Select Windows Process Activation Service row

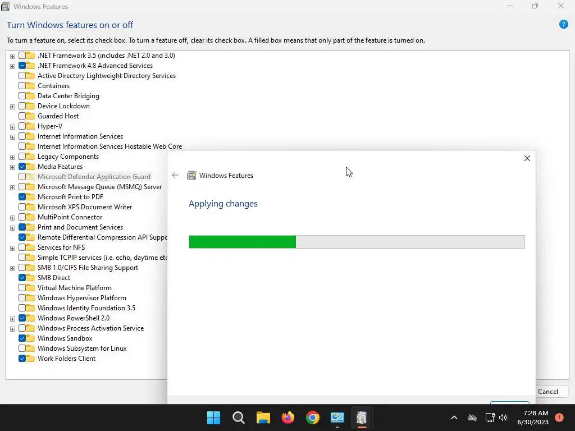pyautogui.click(x=90, y=328)
